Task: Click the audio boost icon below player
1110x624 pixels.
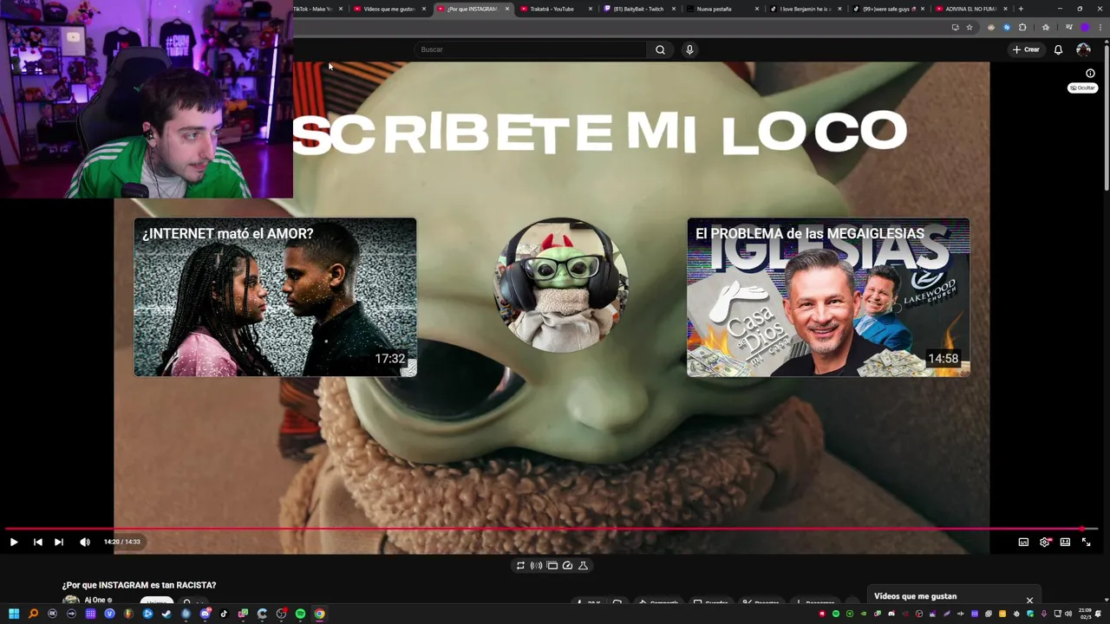Action: click(536, 565)
